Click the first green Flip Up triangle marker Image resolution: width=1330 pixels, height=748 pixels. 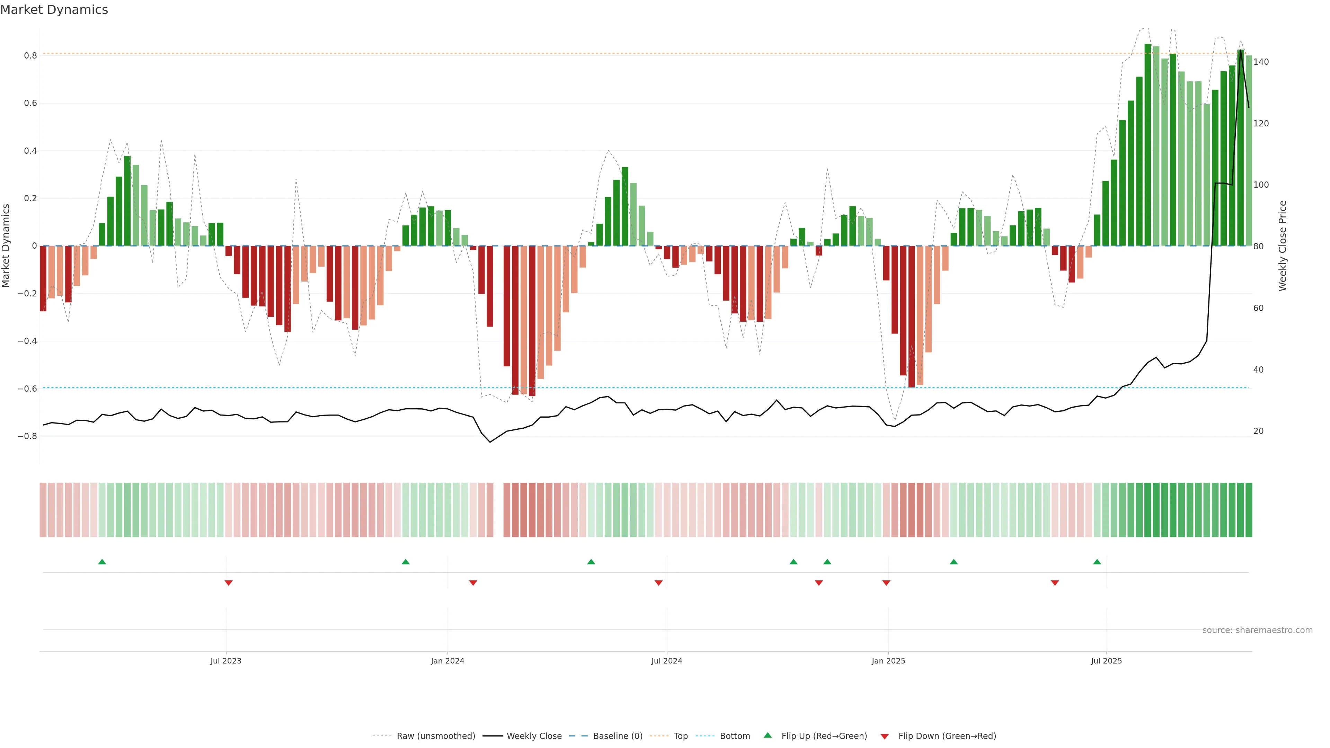click(x=102, y=562)
